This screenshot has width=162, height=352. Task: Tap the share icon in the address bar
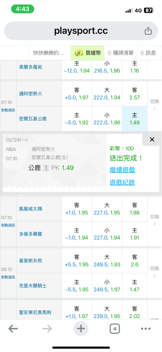(148, 31)
